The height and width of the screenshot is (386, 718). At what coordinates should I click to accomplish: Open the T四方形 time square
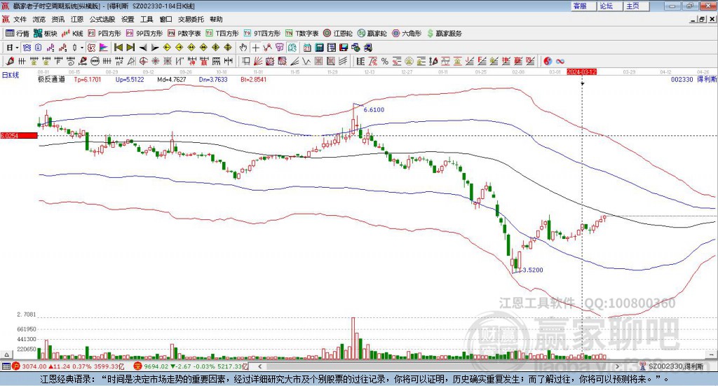point(222,34)
